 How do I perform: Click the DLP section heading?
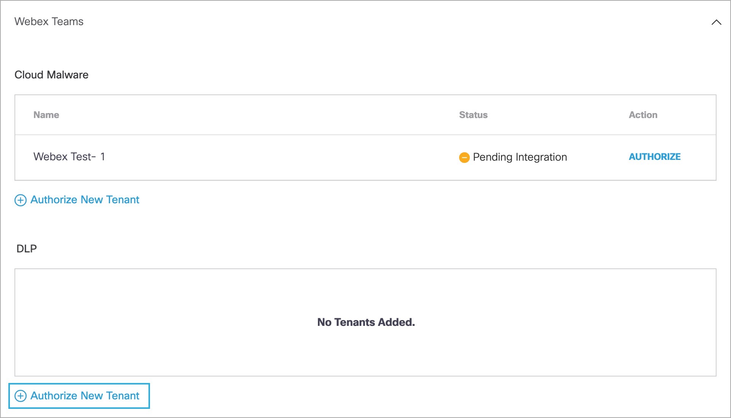[27, 249]
